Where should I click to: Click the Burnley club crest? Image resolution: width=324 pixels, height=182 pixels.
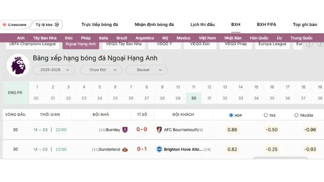(125, 130)
